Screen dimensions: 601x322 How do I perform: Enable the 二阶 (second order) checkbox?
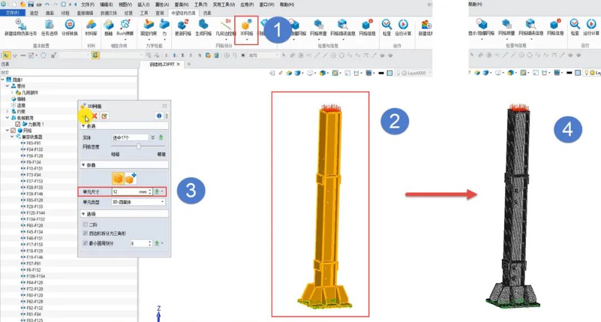pyautogui.click(x=85, y=224)
